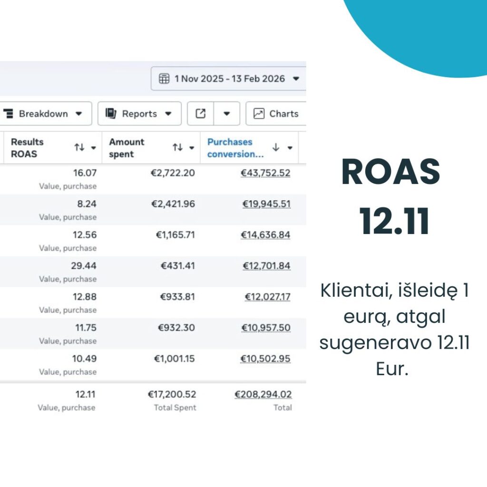The height and width of the screenshot is (487, 487).
Task: Click the Purchases conversion column header
Action: [x=235, y=148]
